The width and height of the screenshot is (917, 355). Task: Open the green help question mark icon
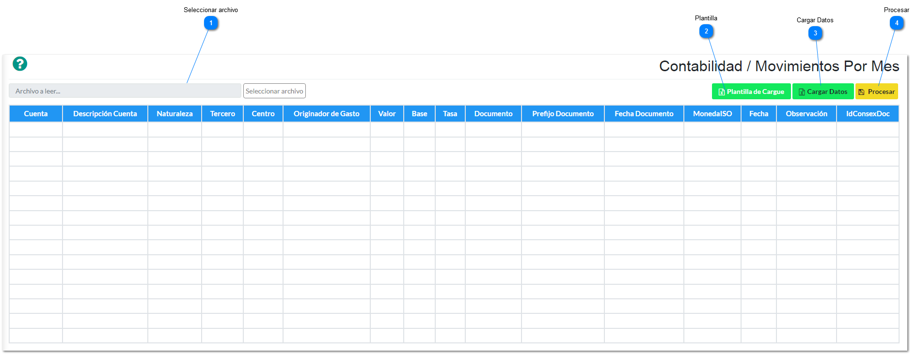point(20,64)
